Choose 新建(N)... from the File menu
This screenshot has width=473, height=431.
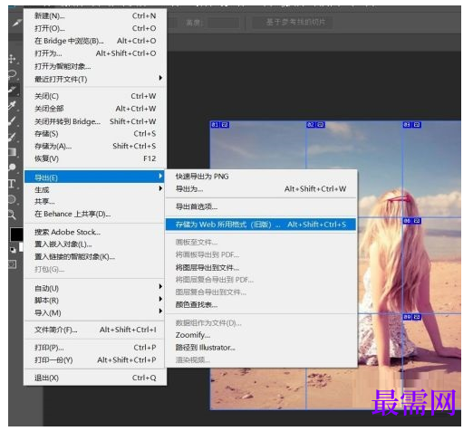click(x=95, y=15)
